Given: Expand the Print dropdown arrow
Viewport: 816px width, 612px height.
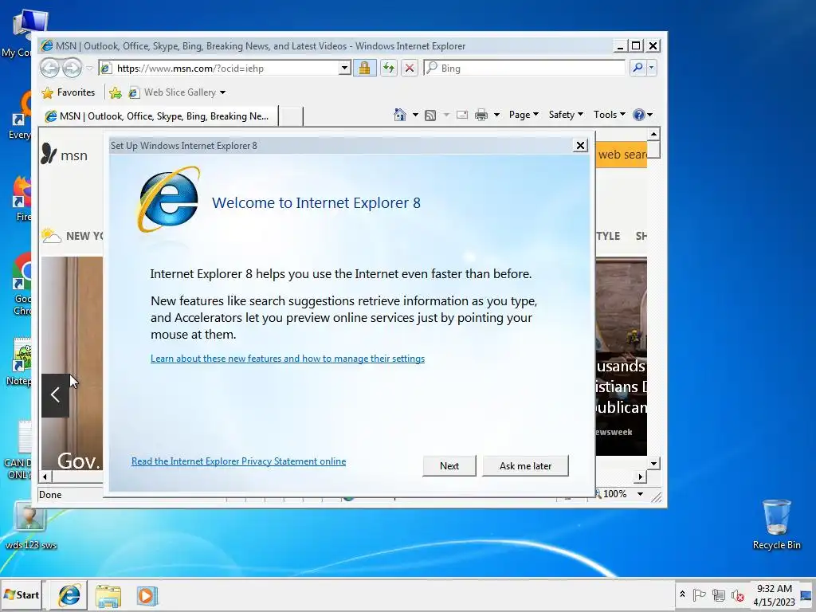Looking at the screenshot, I should pos(496,115).
